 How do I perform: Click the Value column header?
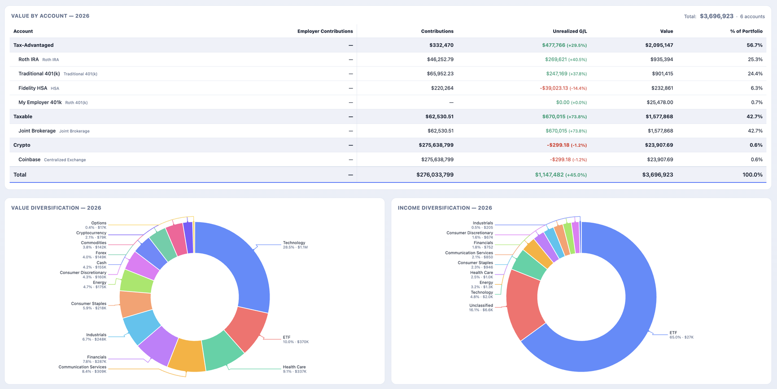point(666,31)
